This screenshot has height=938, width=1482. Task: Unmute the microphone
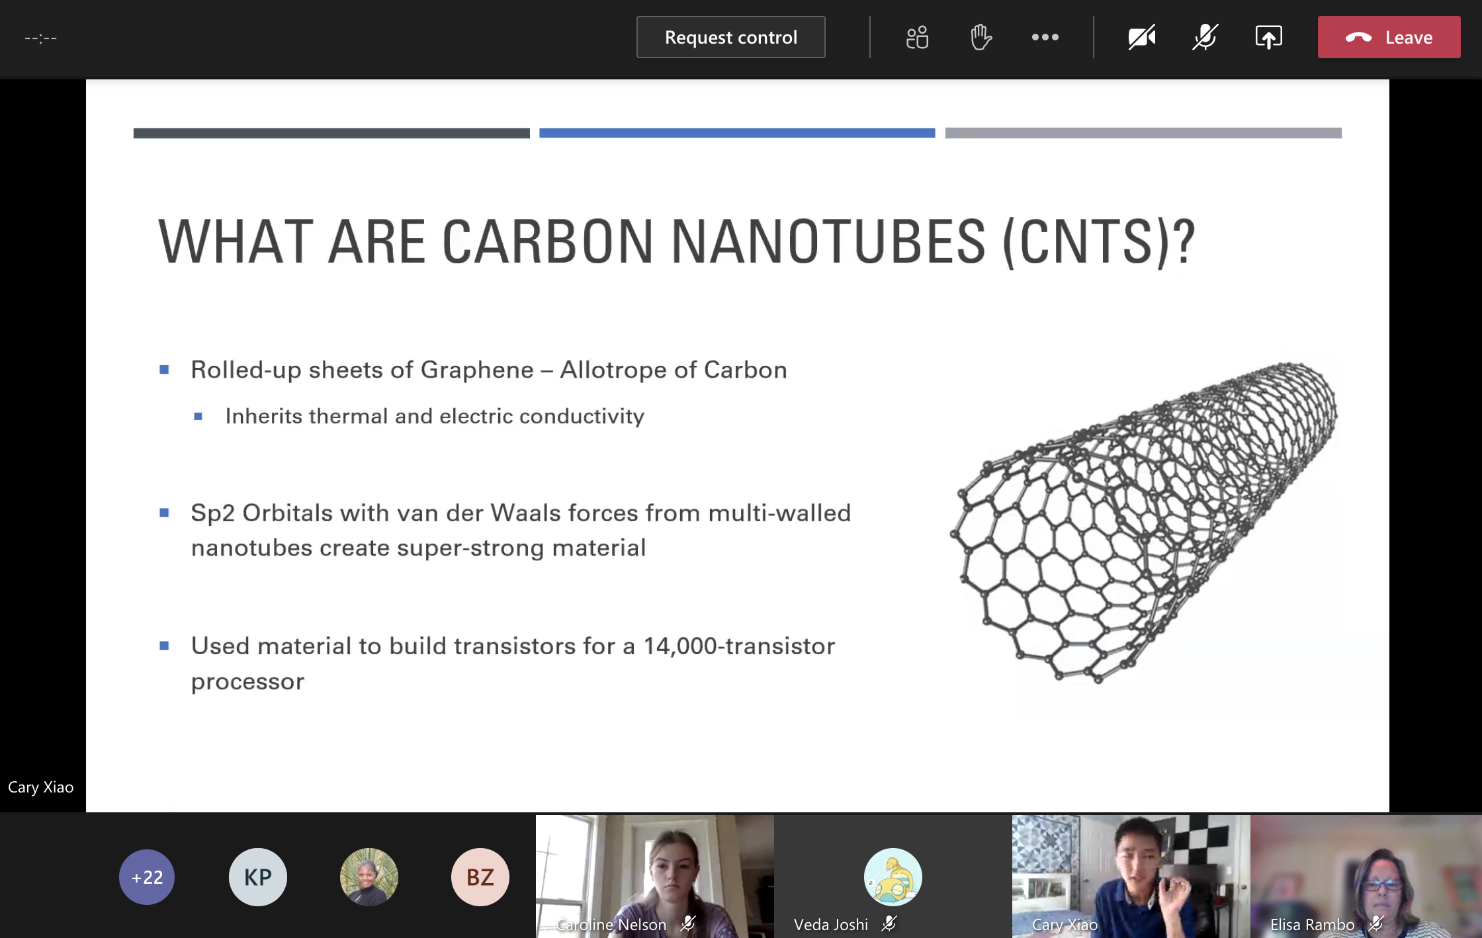[x=1205, y=37]
